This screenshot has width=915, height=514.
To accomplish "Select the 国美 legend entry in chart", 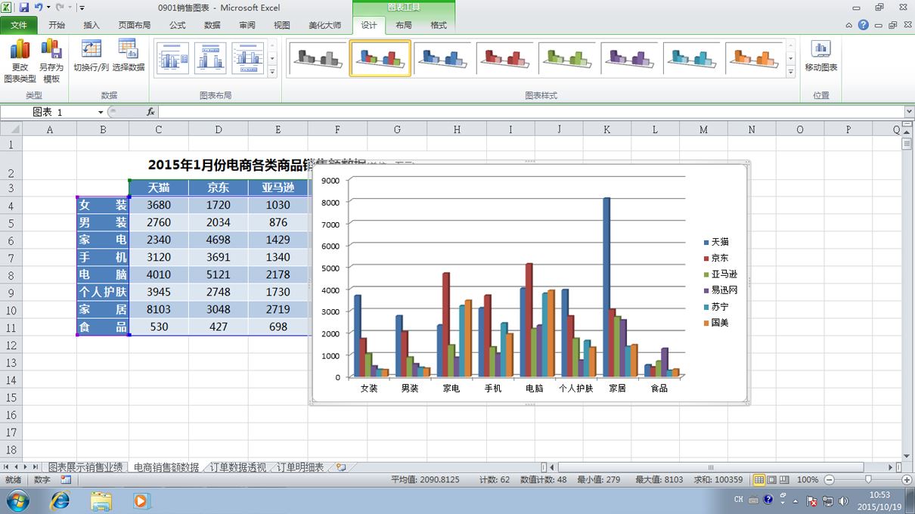I will point(716,323).
